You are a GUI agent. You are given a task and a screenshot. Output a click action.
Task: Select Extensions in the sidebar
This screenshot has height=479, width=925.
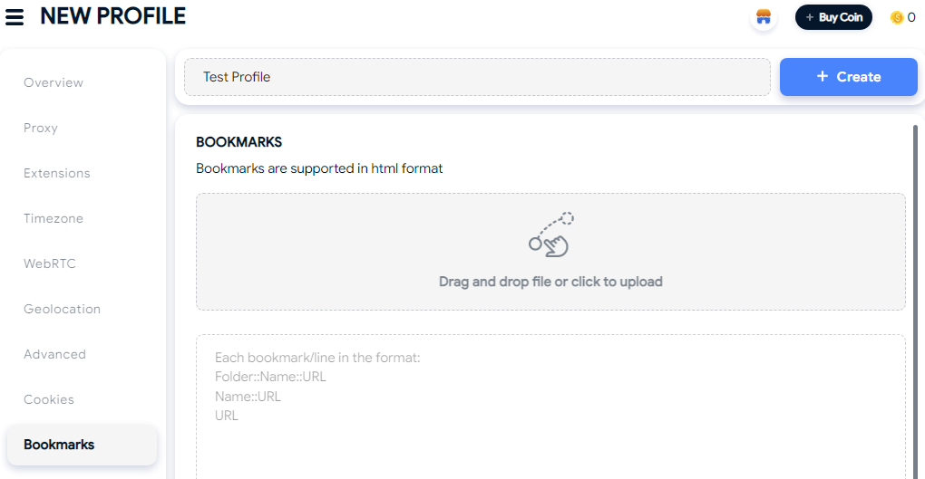56,173
